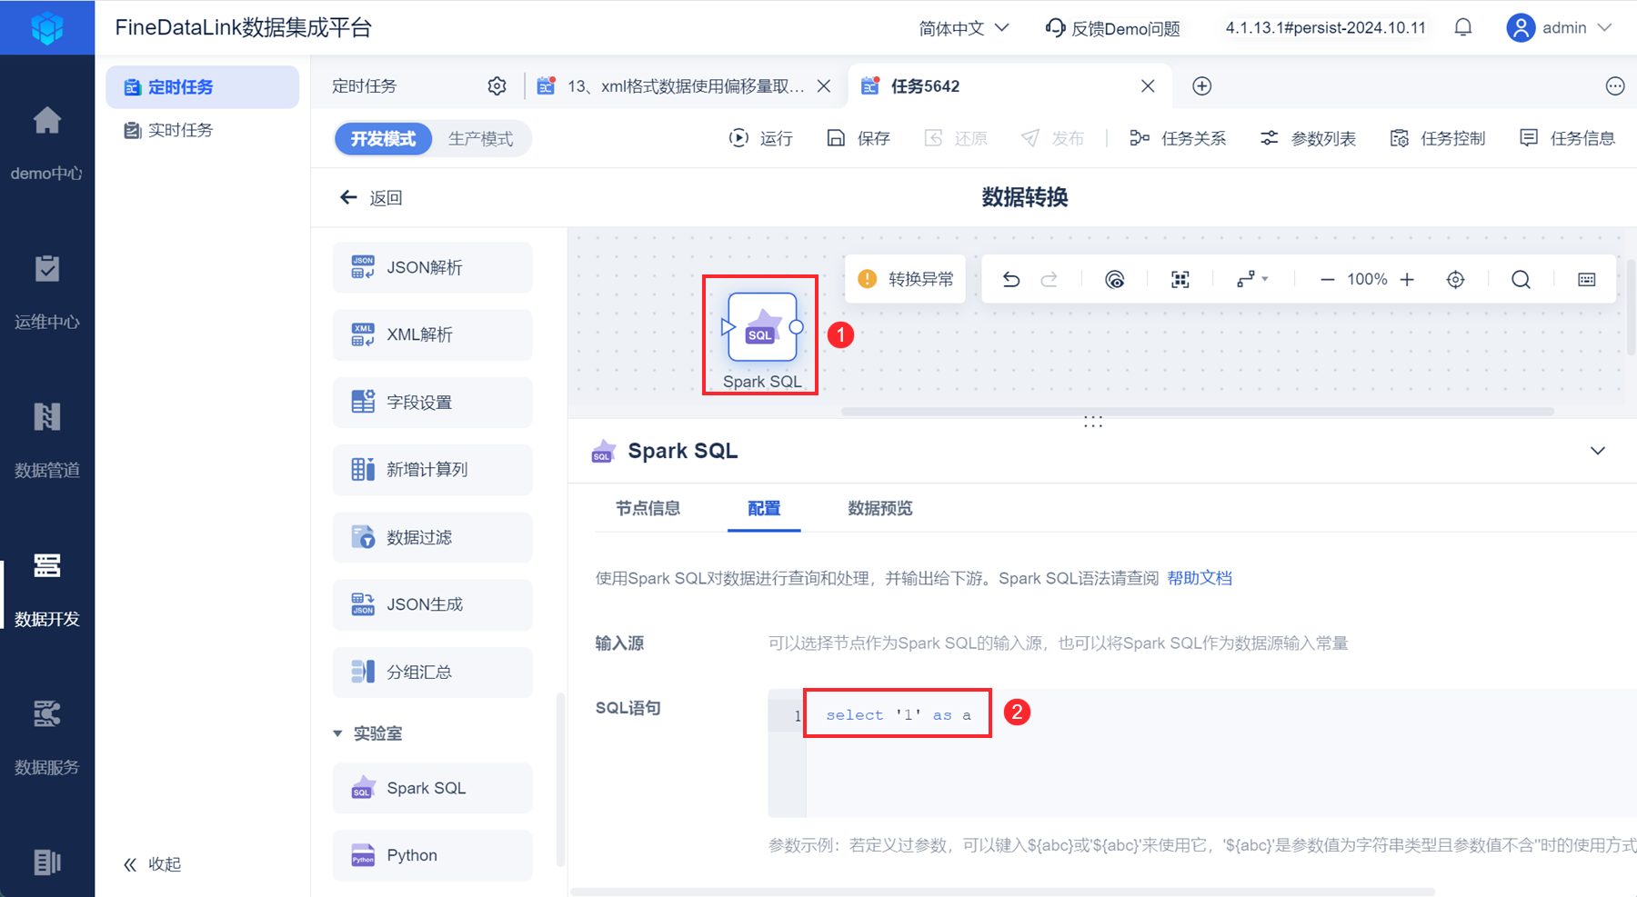1637x897 pixels.
Task: Open settings gear beside 定时任务 tab
Action: [x=497, y=86]
